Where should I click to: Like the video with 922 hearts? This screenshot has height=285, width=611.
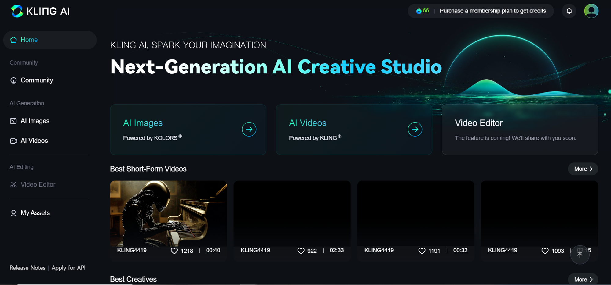tap(301, 251)
